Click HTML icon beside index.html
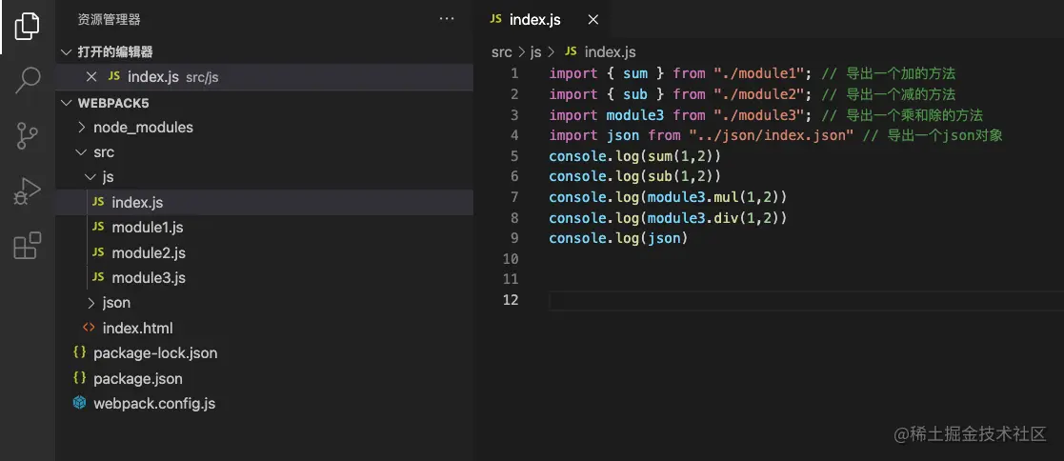Image resolution: width=1064 pixels, height=461 pixels. point(89,328)
